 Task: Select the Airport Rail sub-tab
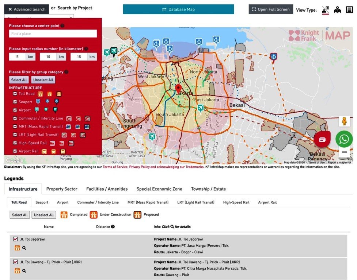[267, 202]
